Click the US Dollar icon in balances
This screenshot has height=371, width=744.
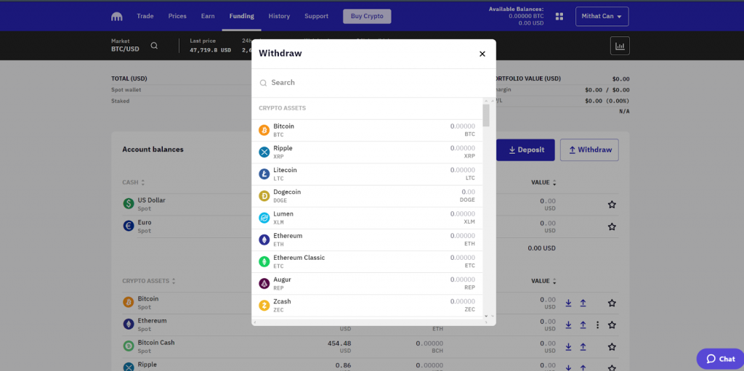(128, 204)
